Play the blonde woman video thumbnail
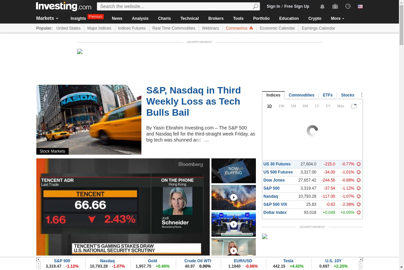Viewport: 404px width, 270px height. click(234, 247)
